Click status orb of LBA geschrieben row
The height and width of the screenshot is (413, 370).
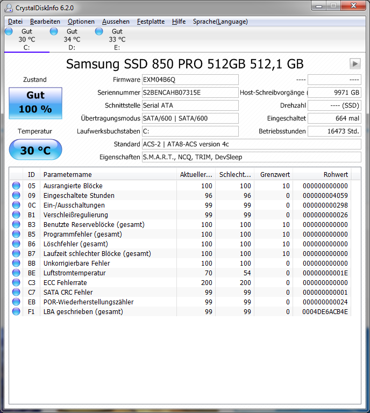16,311
